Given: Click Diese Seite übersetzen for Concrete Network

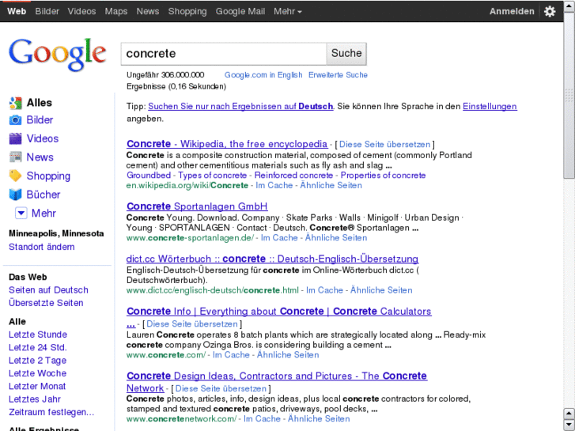Looking at the screenshot, I should tap(221, 388).
